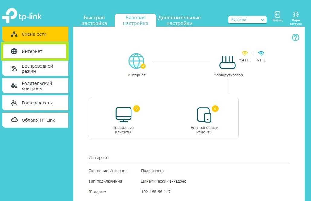
Task: Click the TP-Link logo
Action: (x=22, y=16)
